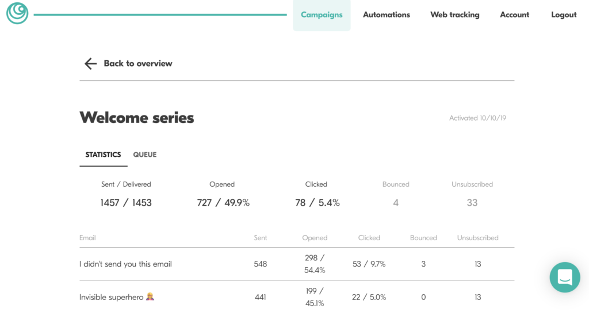Click the Welcome series heading
Screen dimensions: 589x312
[x=137, y=118]
